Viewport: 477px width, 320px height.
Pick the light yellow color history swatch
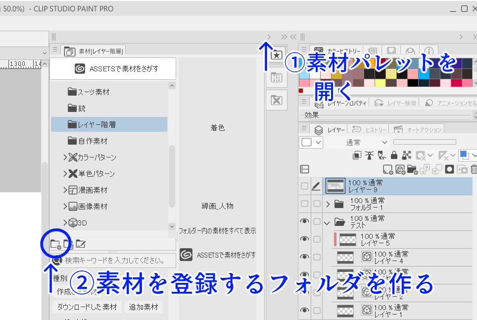pos(391,74)
